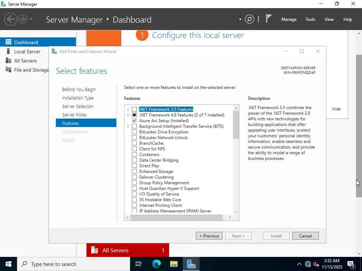The image size is (362, 271).
Task: Open the Manage menu
Action: click(289, 19)
